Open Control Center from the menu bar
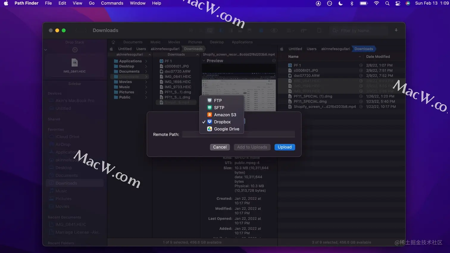Image resolution: width=450 pixels, height=253 pixels. pos(398,3)
